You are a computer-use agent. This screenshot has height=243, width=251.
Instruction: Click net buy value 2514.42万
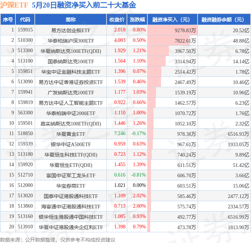185,72
